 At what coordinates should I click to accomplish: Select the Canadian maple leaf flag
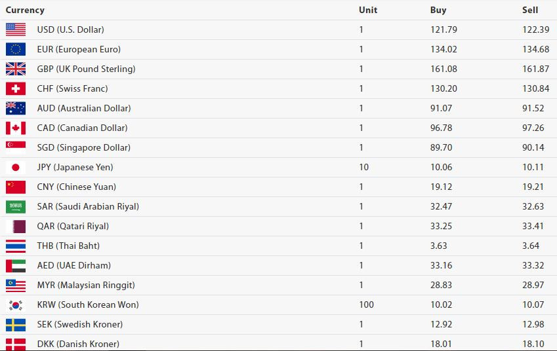click(x=16, y=128)
